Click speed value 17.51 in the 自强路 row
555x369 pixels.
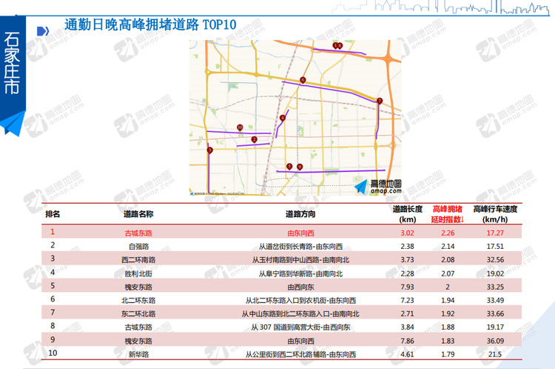[495, 246]
